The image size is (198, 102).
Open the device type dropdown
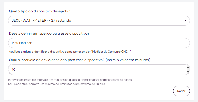tap(99, 20)
